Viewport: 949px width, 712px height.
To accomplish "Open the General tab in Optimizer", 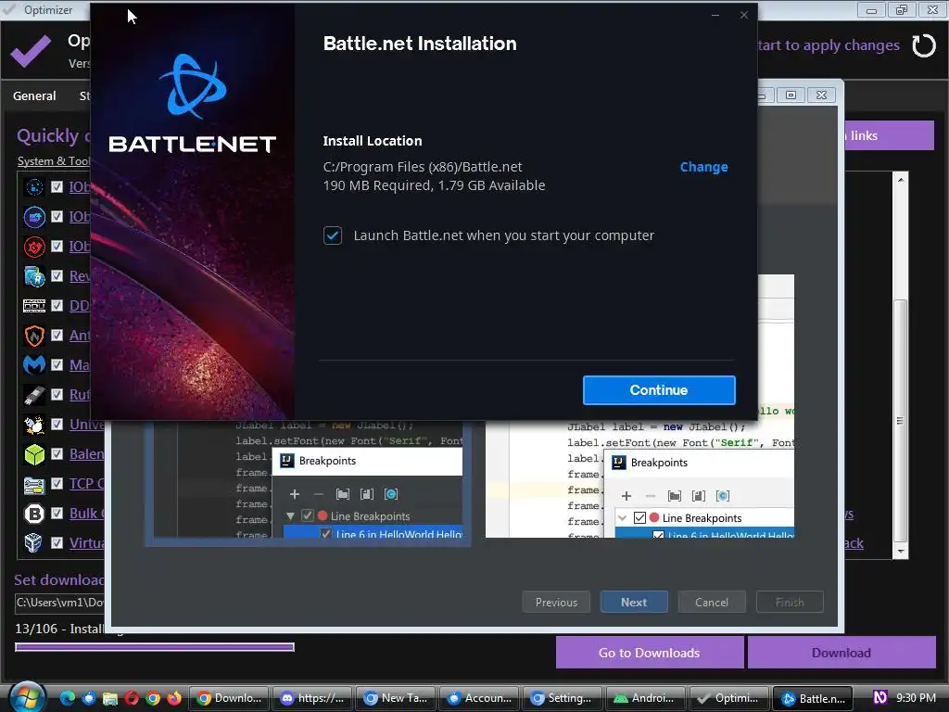I will tap(34, 95).
